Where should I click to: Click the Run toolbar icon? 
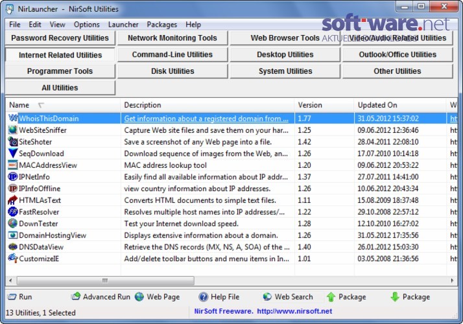pyautogui.click(x=12, y=297)
